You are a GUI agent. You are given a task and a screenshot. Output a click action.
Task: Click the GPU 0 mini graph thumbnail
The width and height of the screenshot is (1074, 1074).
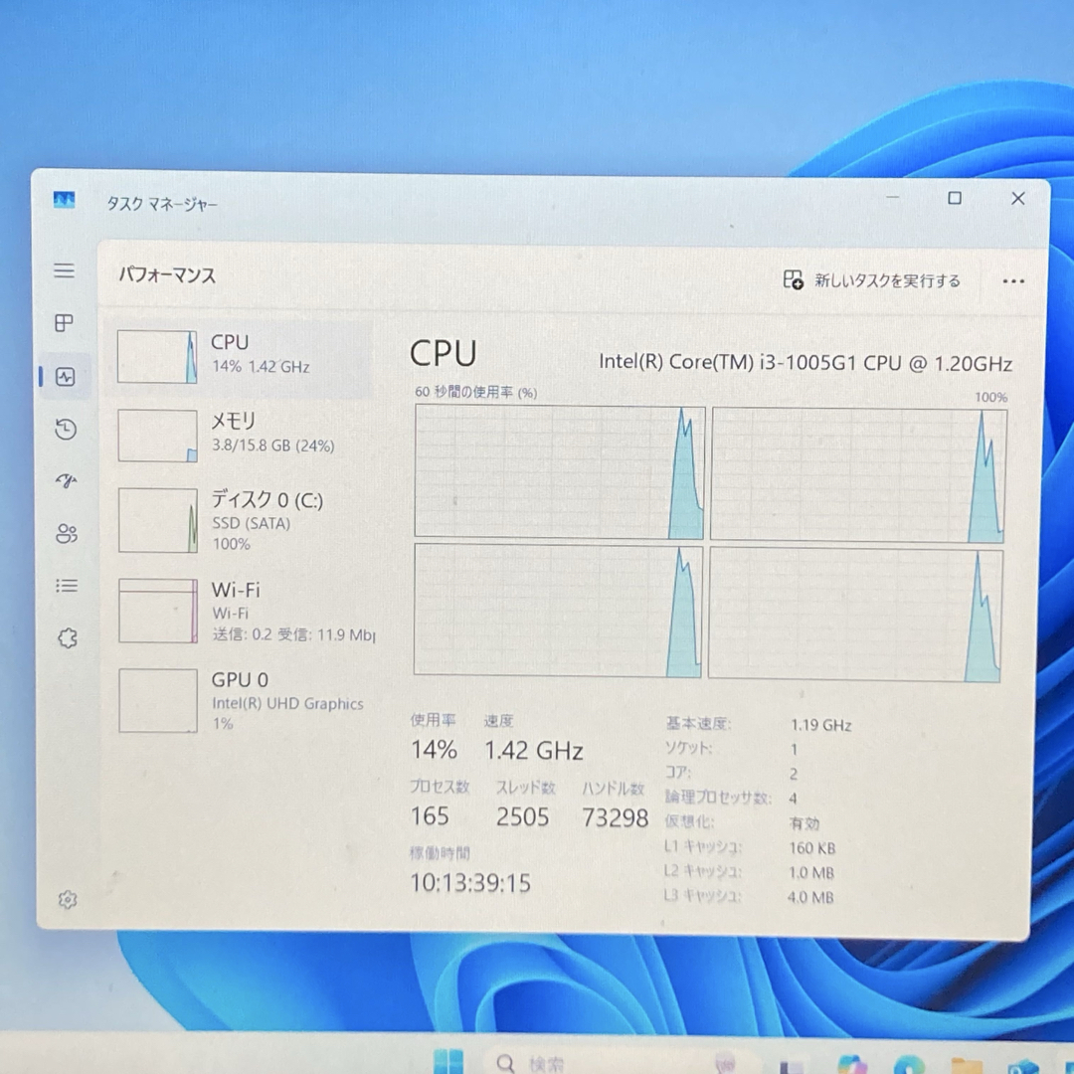(158, 701)
